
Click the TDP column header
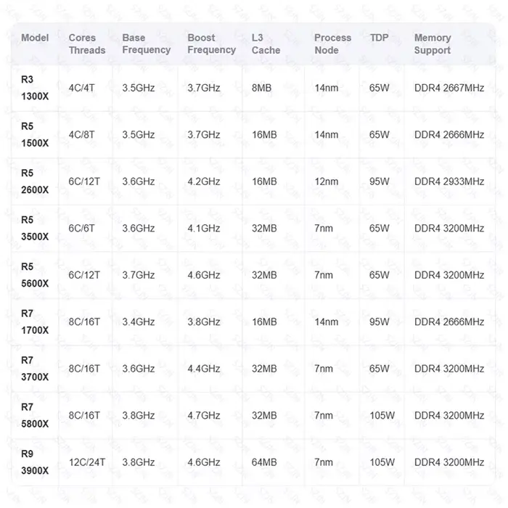tap(379, 38)
